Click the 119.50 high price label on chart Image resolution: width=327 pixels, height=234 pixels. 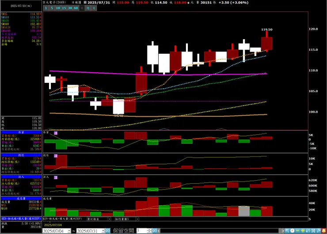(x=267, y=30)
